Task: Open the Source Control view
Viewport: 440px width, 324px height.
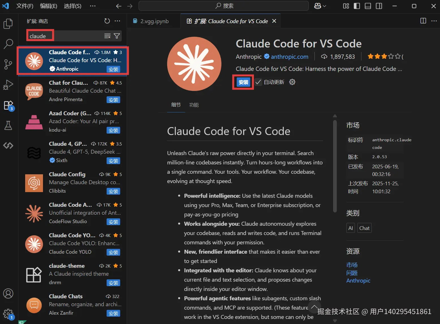Action: (8, 64)
